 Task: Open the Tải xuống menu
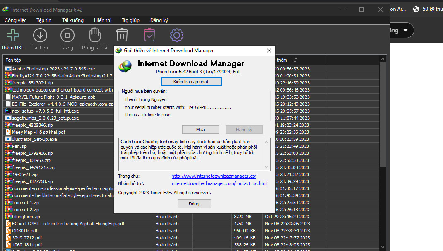click(72, 20)
